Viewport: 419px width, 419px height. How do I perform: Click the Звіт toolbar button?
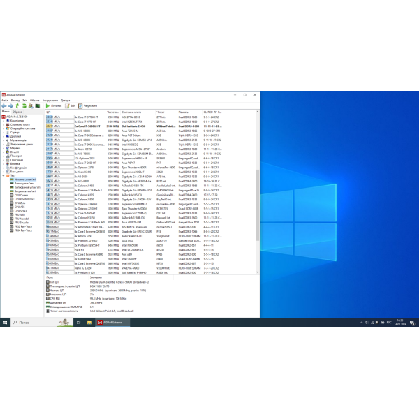point(71,106)
